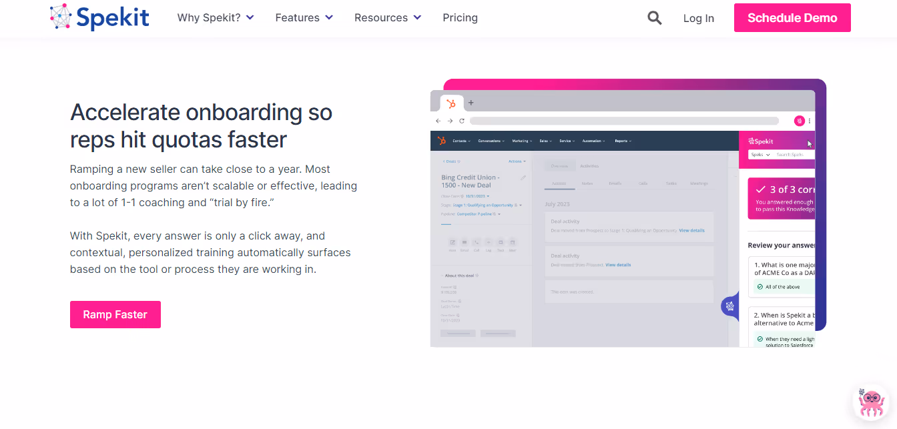
Task: Open the pink octopus chat mascot
Action: (872, 402)
